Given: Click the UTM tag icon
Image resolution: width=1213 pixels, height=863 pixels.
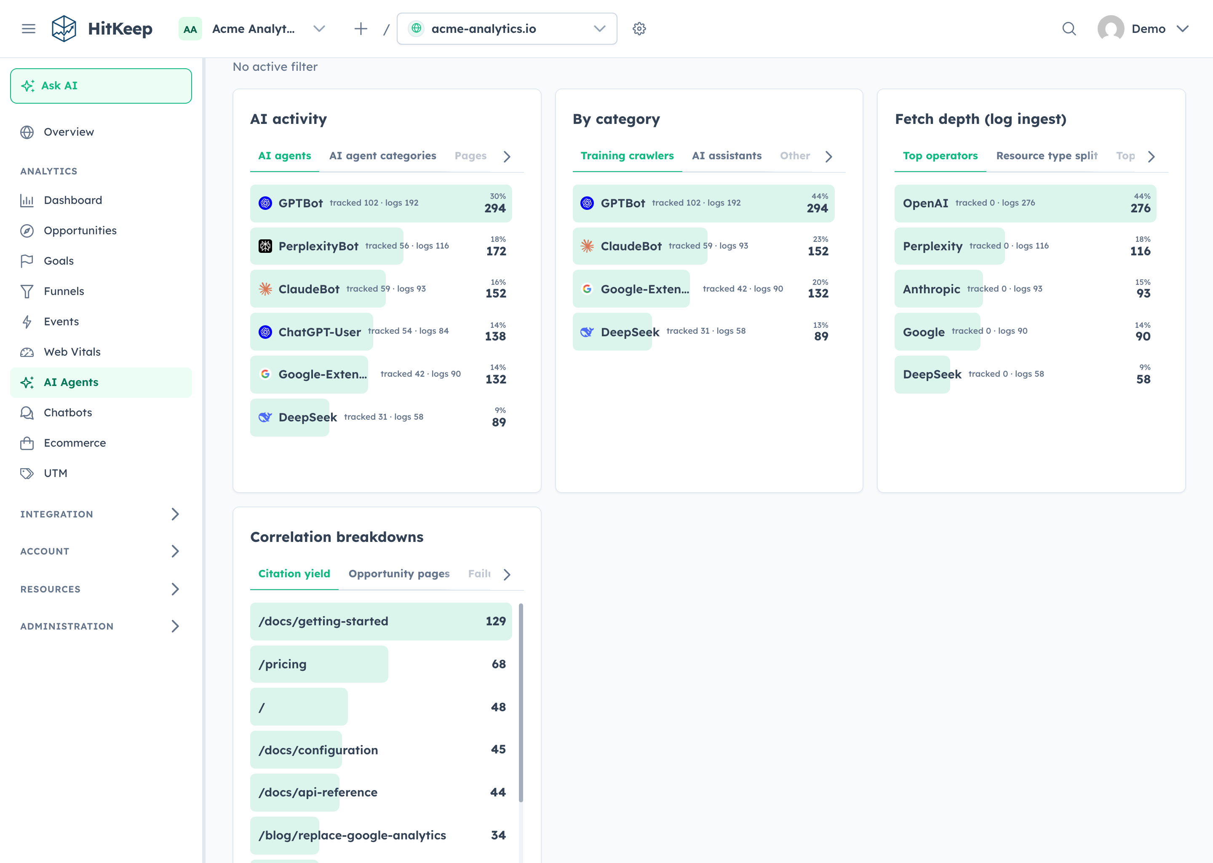Looking at the screenshot, I should [x=27, y=473].
